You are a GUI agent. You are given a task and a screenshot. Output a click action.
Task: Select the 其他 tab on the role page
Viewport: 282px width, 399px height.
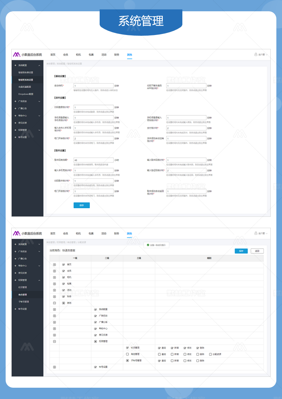click(x=129, y=233)
